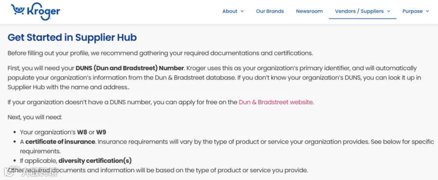Expand the chevron beside Vendors / Suppliers
438x180 pixels.
coord(388,12)
